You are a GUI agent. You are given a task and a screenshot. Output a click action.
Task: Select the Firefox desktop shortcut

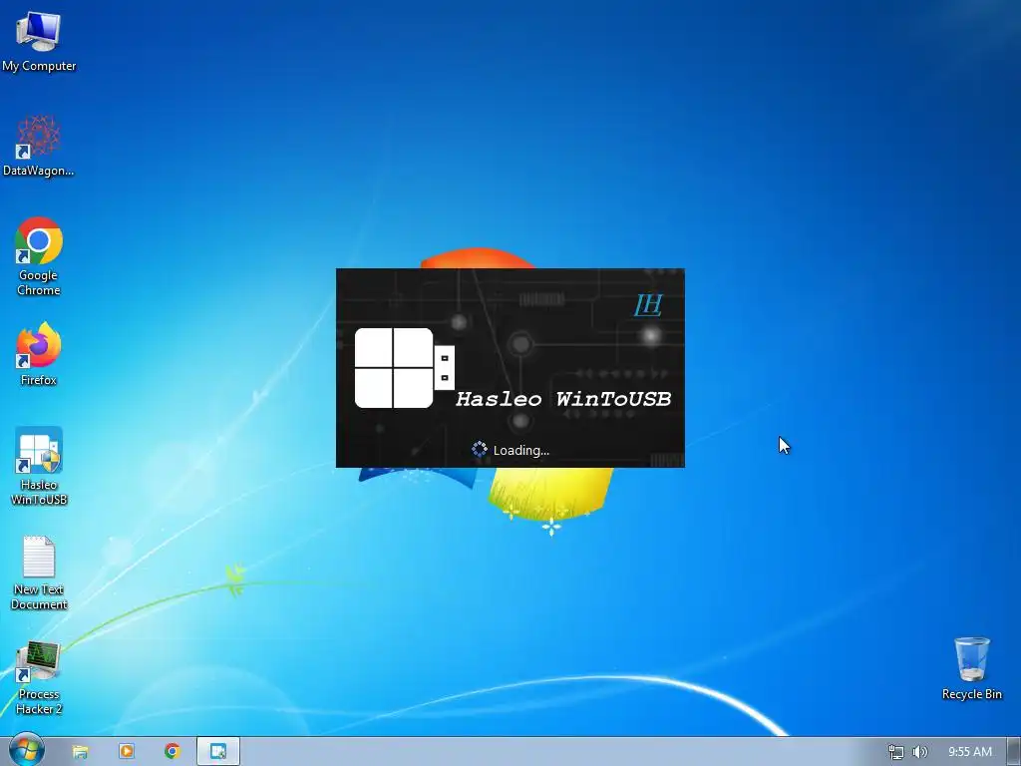(39, 354)
